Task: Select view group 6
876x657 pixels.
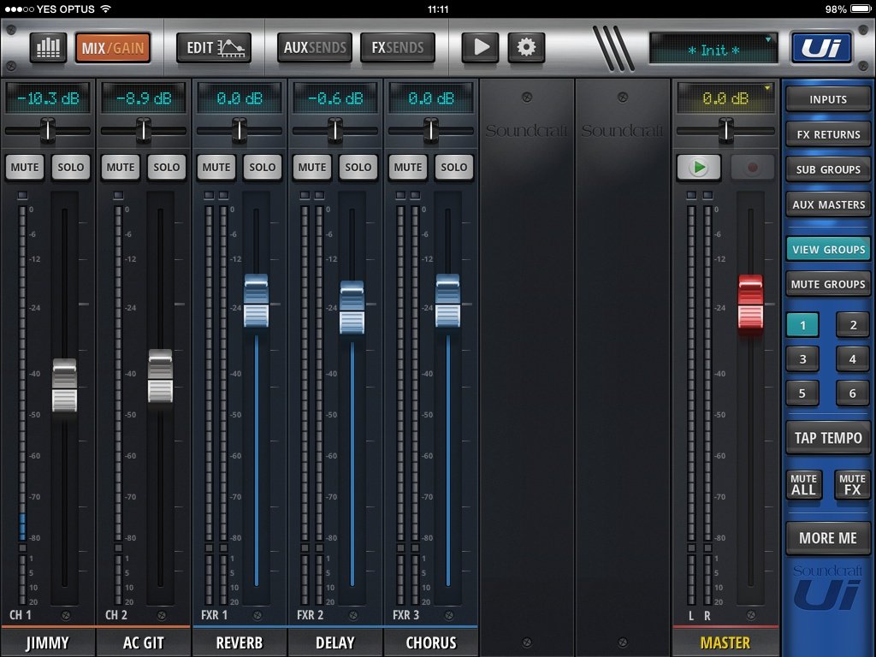Action: pyautogui.click(x=853, y=394)
